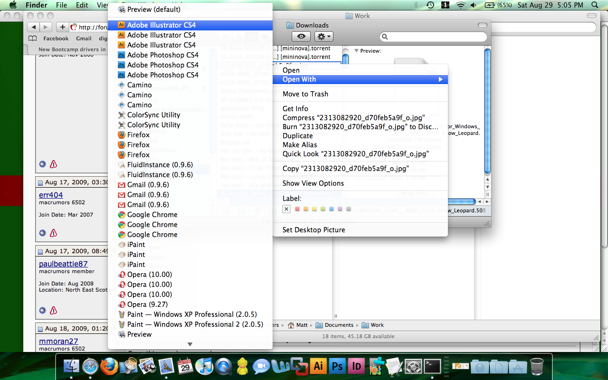This screenshot has width=608, height=380.
Task: Choose Duplicate from context menu
Action: pos(361,136)
